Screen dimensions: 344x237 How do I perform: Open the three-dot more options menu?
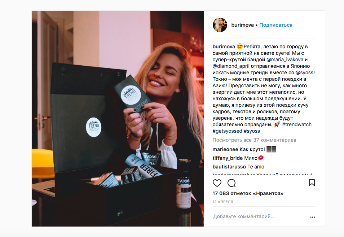click(x=312, y=217)
